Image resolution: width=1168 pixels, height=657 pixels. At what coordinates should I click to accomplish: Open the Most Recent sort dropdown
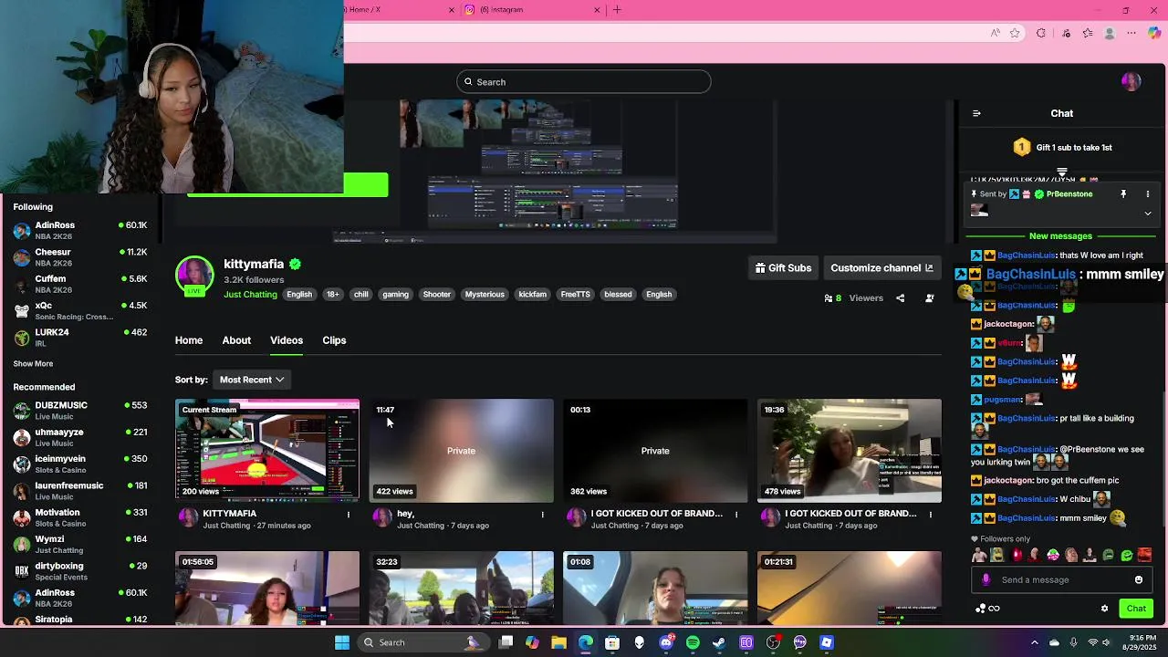pos(252,380)
